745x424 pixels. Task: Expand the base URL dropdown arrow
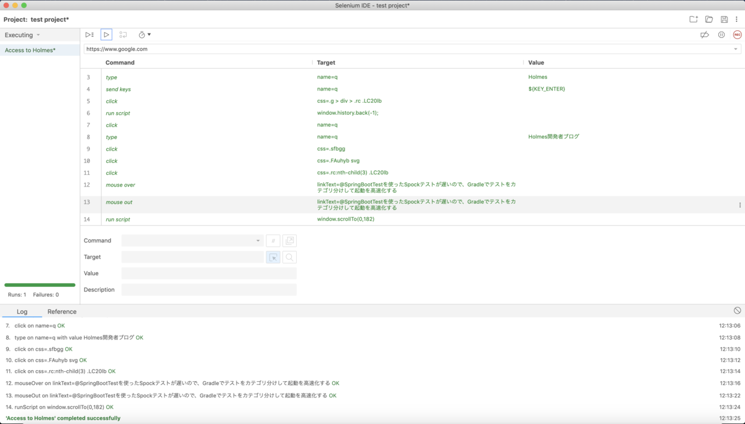[x=736, y=49]
